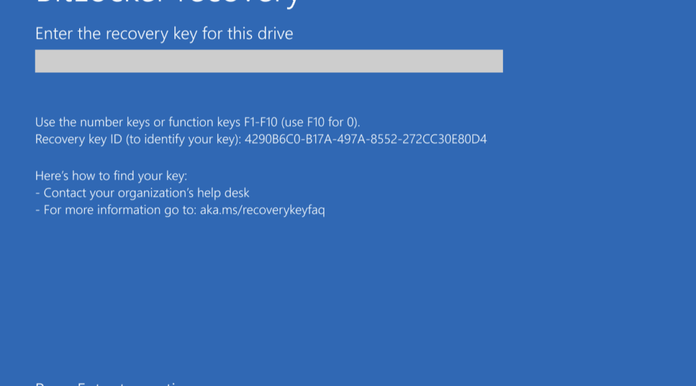Click Enter the recovery key heading
This screenshot has height=386, width=696.
[x=164, y=34]
